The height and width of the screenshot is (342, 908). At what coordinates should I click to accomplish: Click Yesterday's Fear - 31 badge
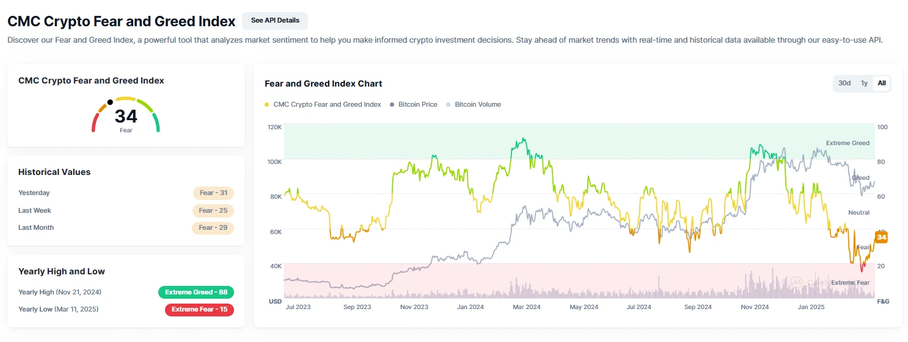coord(213,193)
